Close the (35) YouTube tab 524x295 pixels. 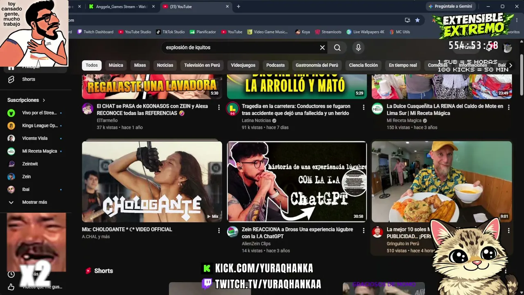tap(227, 7)
